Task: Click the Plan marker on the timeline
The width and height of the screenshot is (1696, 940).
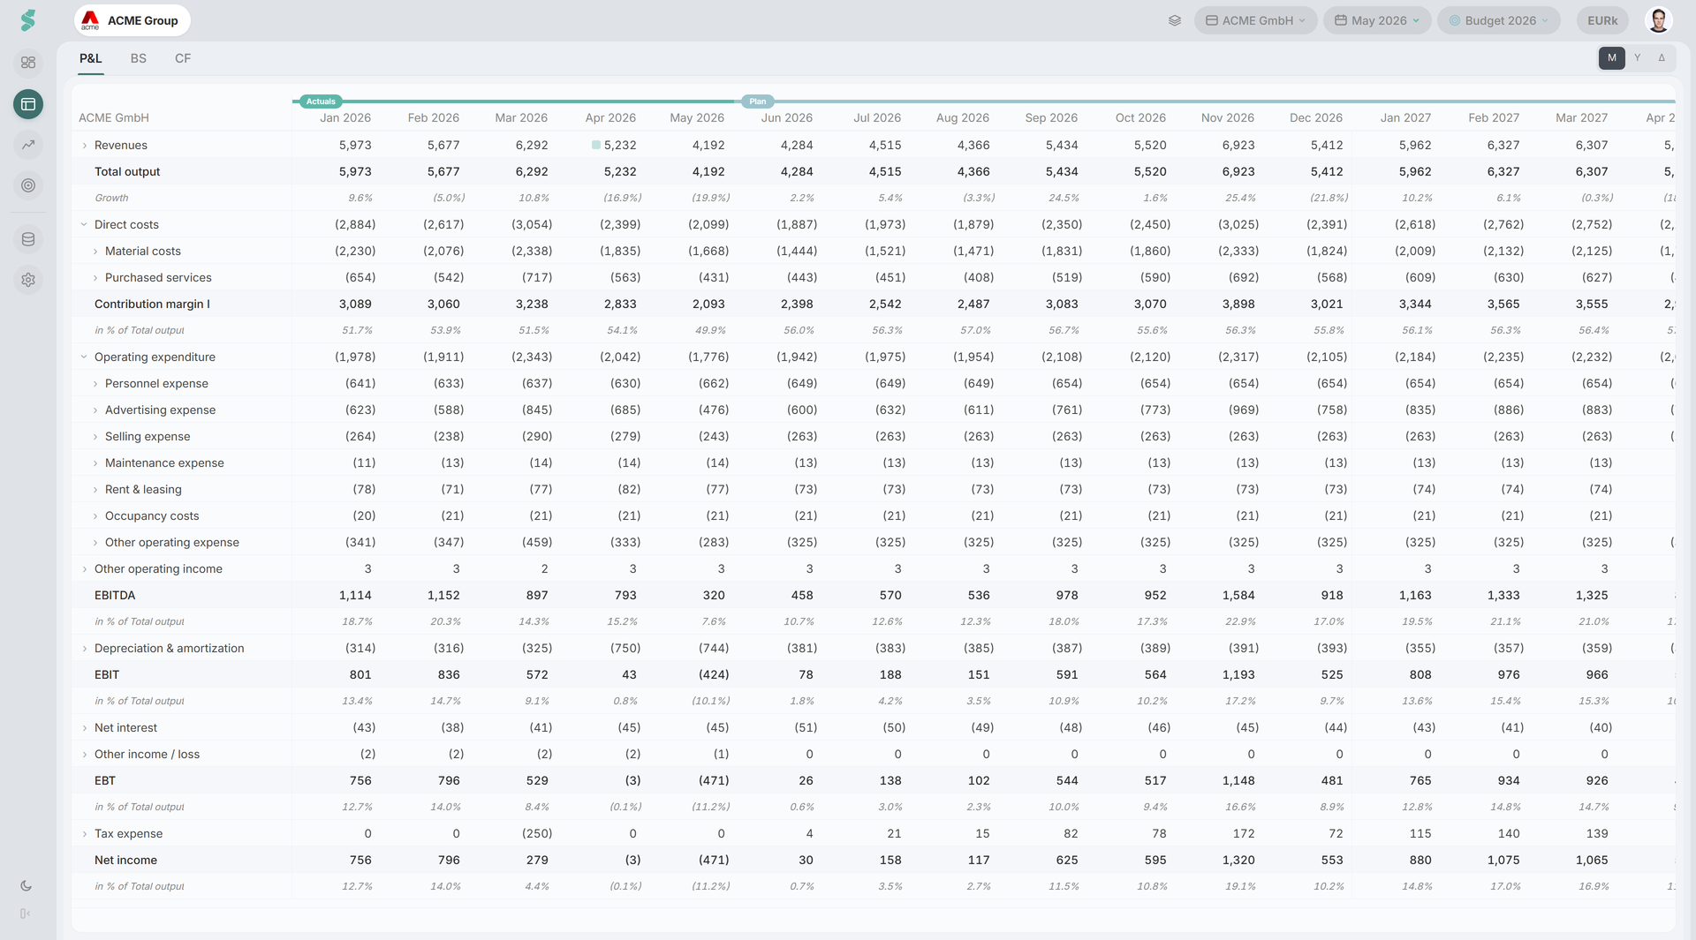Action: coord(758,102)
